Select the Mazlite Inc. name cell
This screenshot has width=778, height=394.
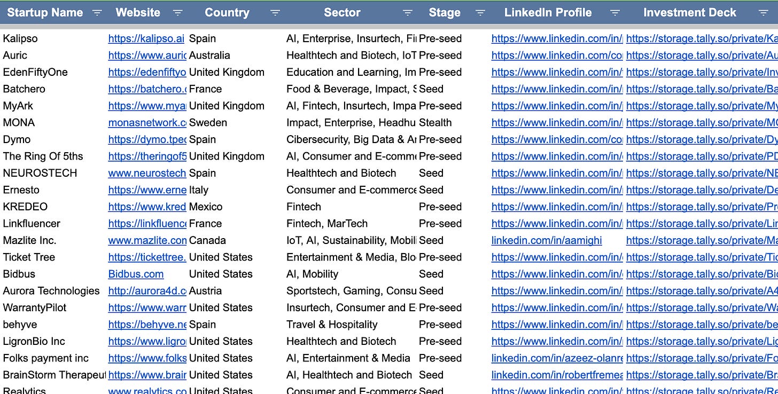(x=29, y=240)
